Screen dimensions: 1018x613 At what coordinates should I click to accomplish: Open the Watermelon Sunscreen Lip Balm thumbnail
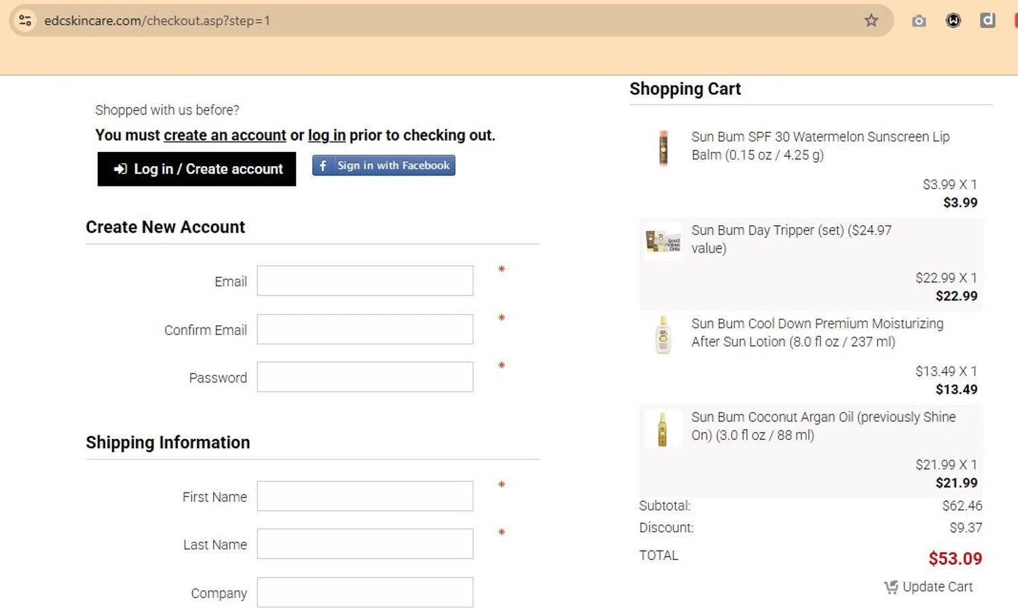(663, 147)
